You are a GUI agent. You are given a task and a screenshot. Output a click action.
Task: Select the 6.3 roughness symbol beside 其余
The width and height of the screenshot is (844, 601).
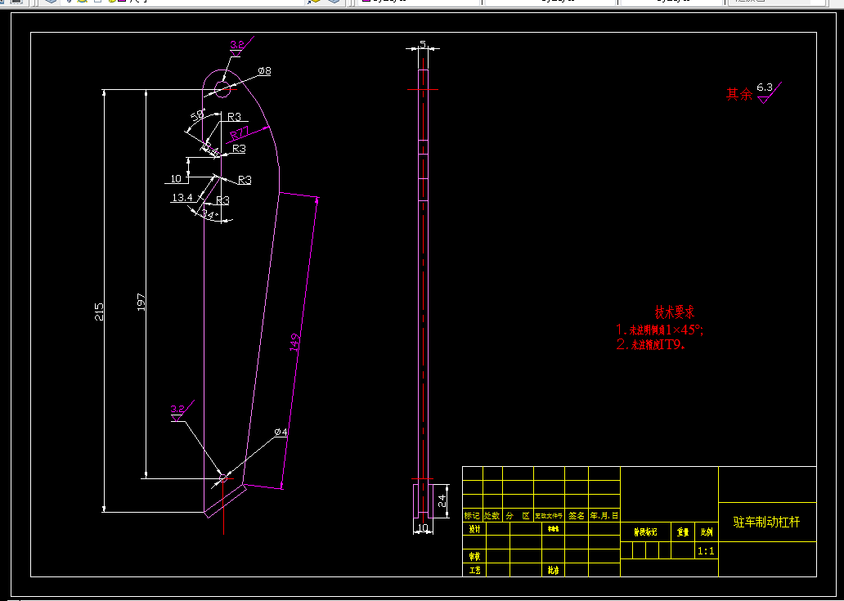(x=769, y=92)
